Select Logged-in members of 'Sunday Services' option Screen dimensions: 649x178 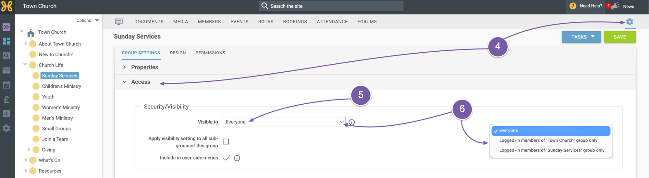click(552, 150)
